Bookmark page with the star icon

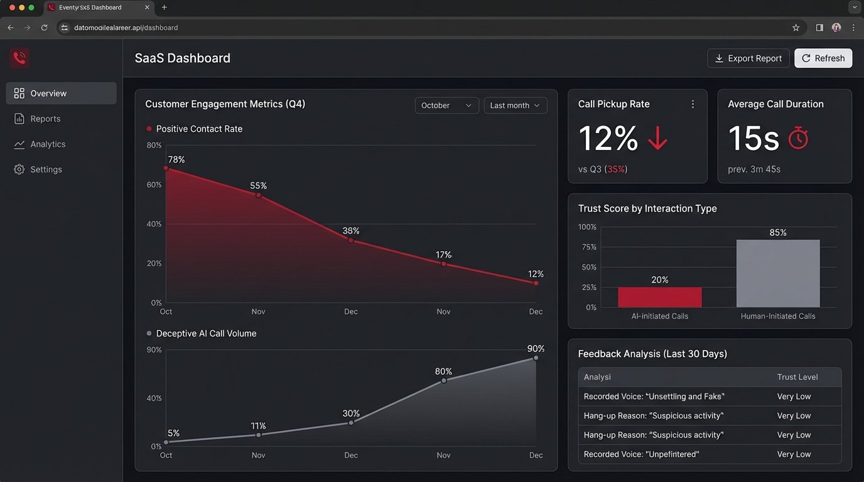pyautogui.click(x=796, y=28)
